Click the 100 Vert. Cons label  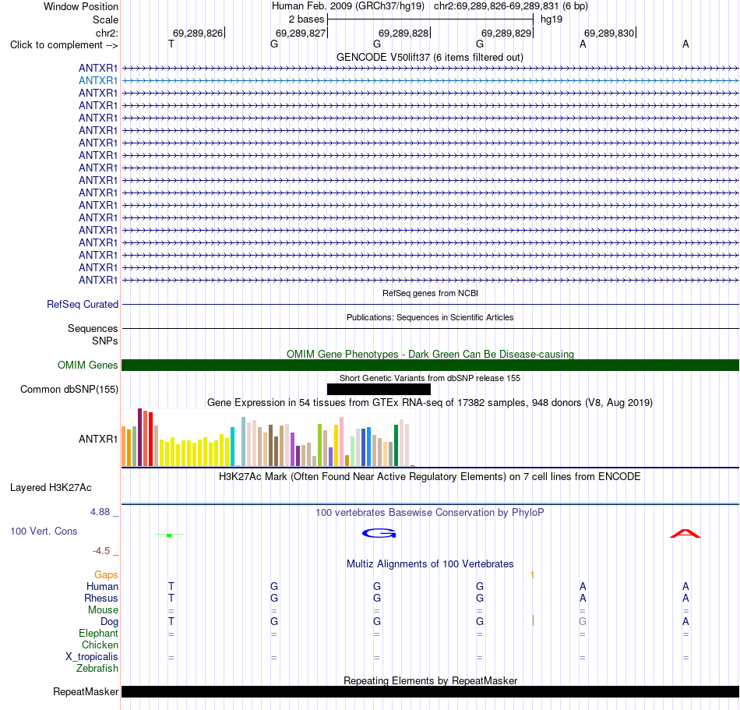[44, 532]
